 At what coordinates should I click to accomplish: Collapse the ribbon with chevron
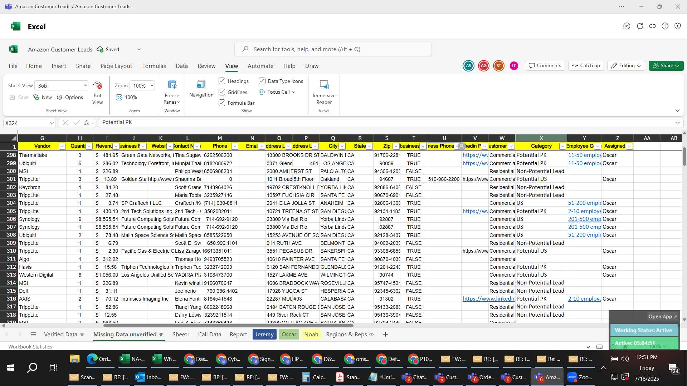click(x=677, y=110)
